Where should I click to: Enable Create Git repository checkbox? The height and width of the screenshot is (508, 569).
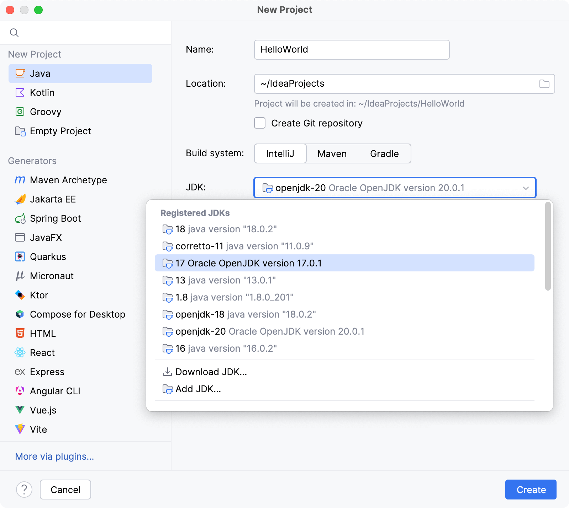pos(260,123)
